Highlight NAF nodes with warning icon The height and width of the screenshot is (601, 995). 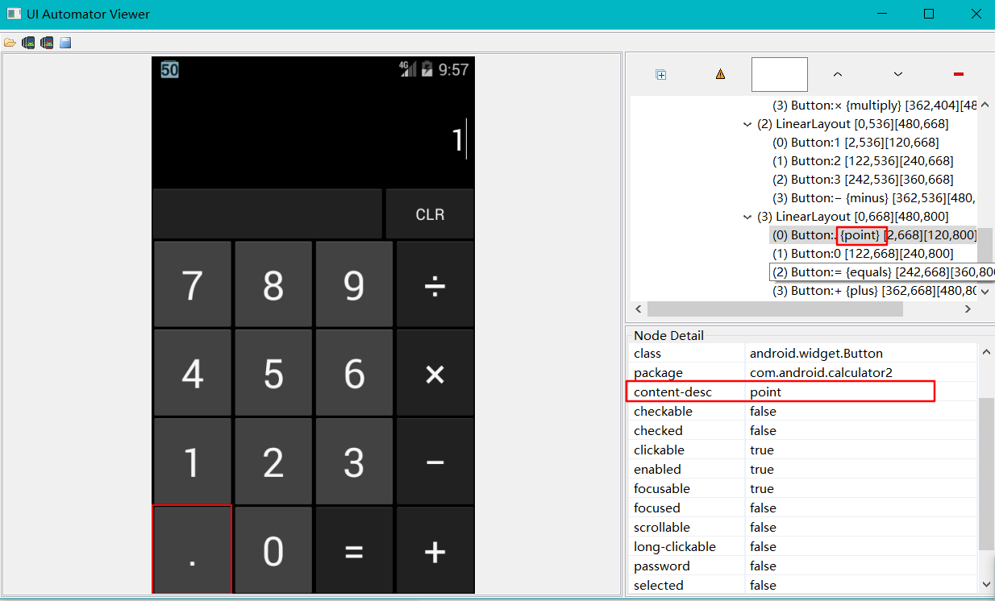[x=719, y=73]
